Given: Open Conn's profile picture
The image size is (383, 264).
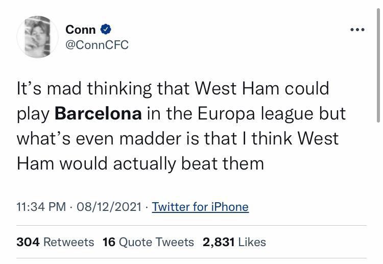Looking at the screenshot, I should tap(37, 36).
